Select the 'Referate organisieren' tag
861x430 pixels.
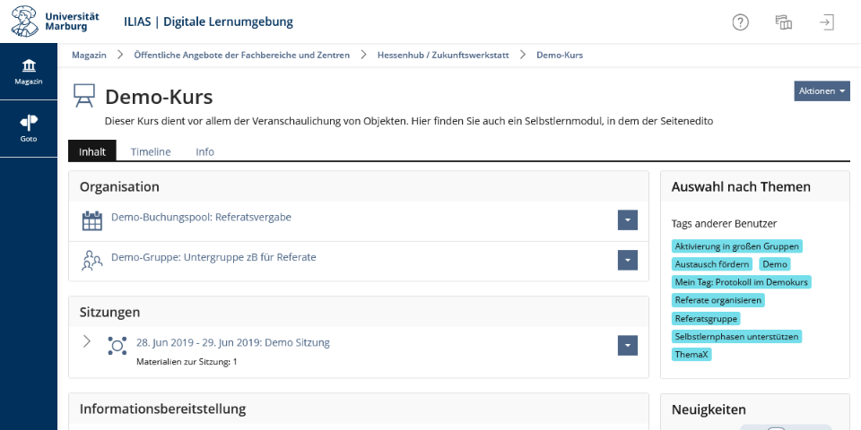click(x=718, y=300)
